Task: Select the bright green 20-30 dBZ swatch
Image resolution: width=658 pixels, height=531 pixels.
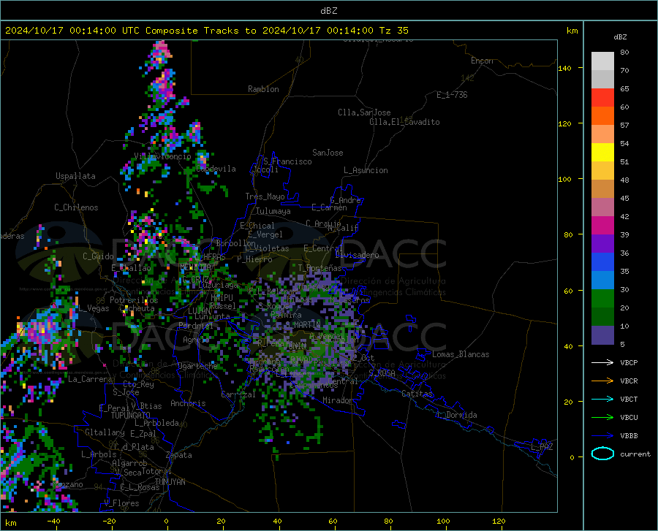Action: [x=602, y=299]
